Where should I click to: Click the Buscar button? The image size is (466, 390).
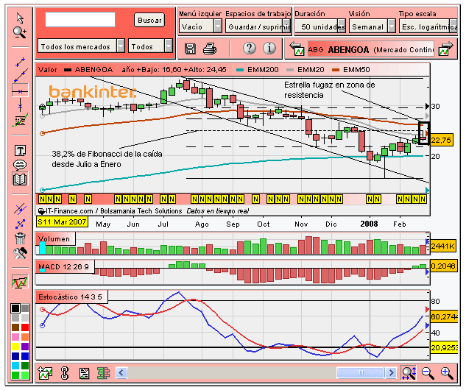click(x=149, y=20)
